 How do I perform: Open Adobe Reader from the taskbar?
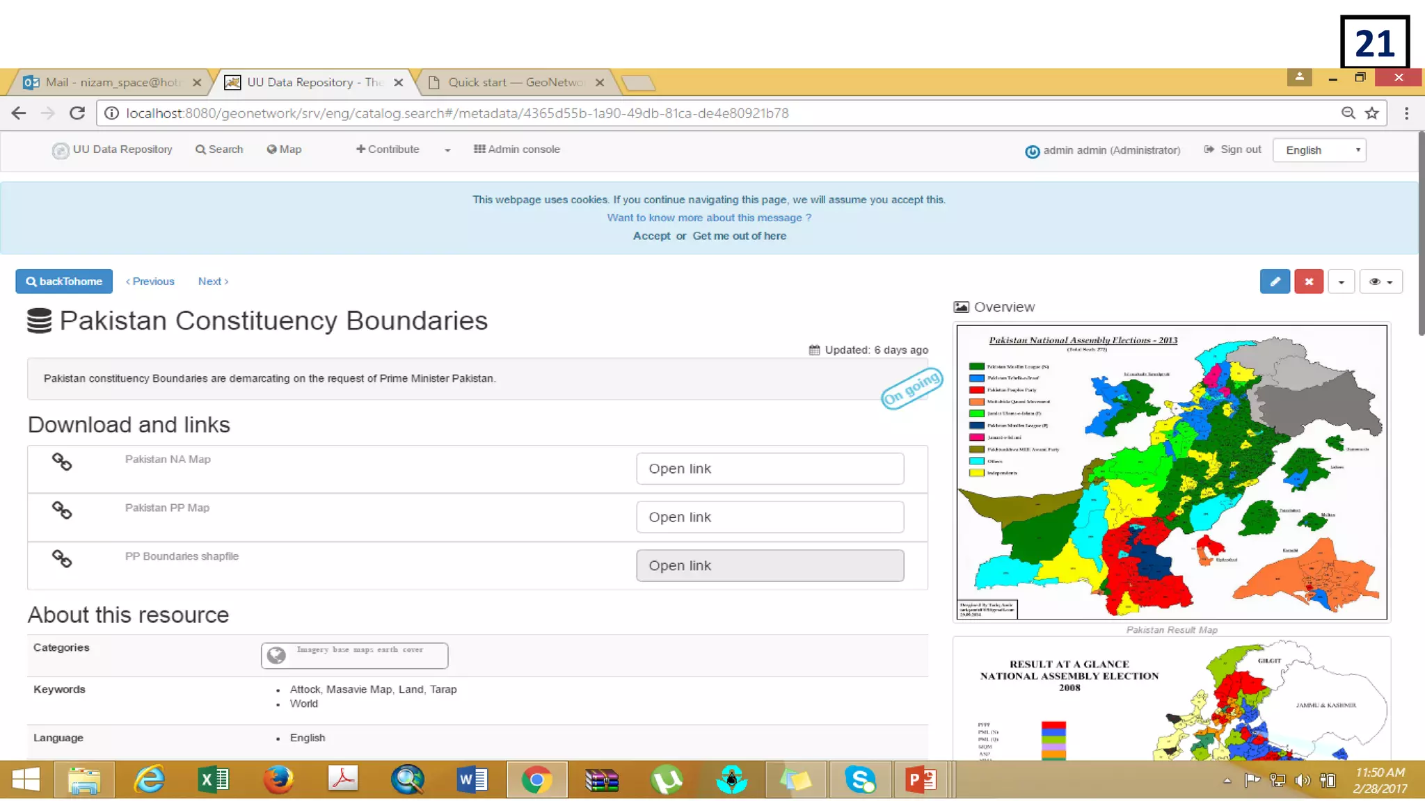point(342,780)
